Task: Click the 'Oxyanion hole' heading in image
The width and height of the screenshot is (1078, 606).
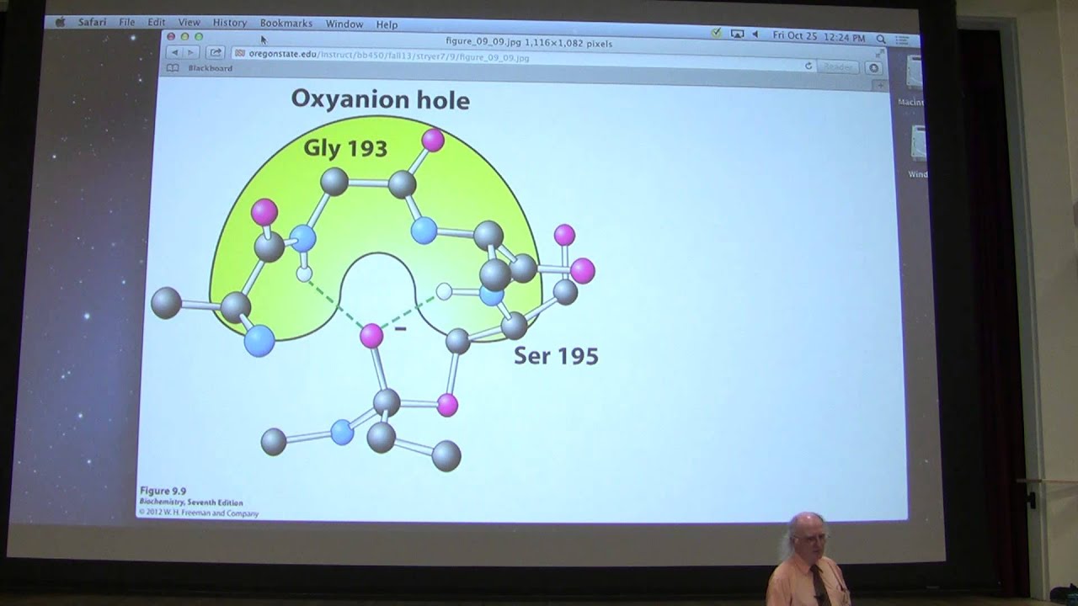Action: click(380, 99)
